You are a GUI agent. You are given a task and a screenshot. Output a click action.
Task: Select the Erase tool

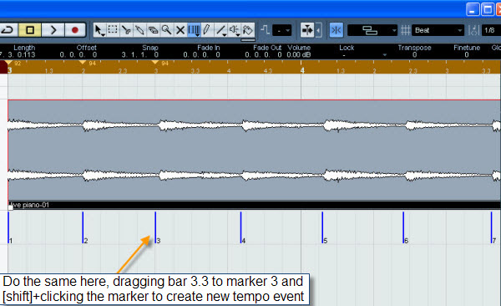(153, 30)
